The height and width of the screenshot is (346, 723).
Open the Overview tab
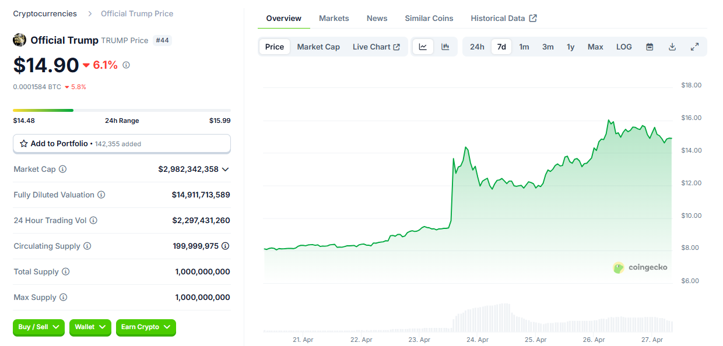click(x=284, y=18)
